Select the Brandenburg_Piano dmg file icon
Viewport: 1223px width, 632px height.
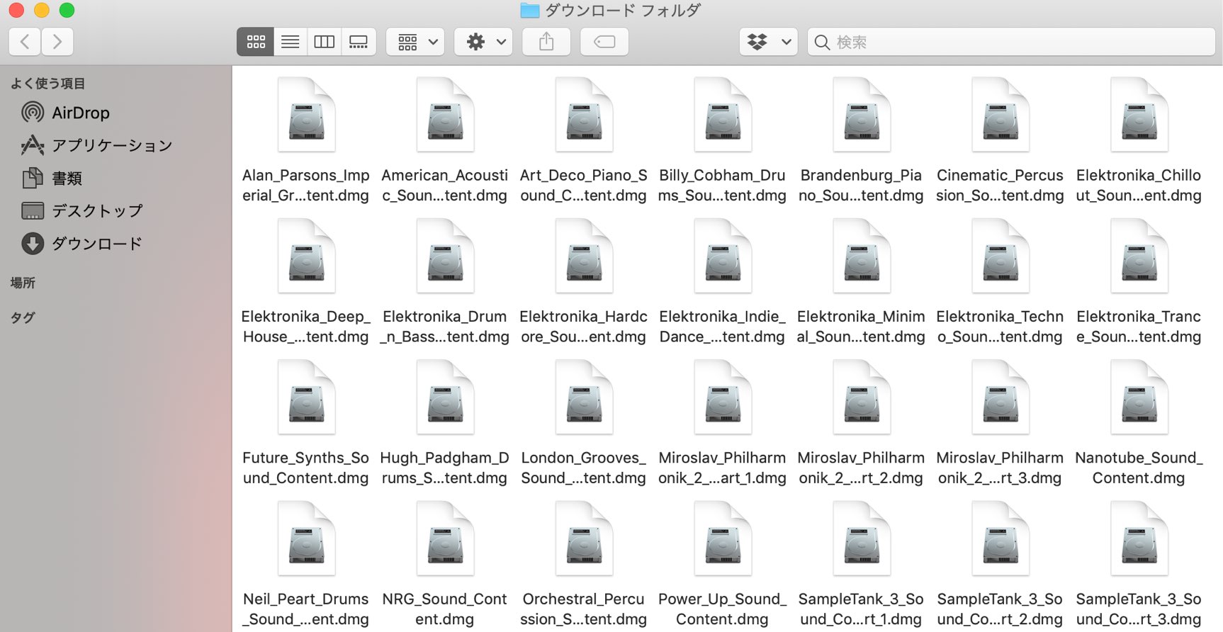[x=862, y=115]
